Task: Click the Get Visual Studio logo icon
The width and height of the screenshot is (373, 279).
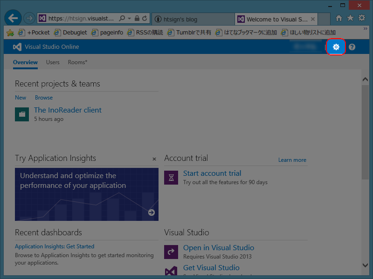Action: [171, 271]
